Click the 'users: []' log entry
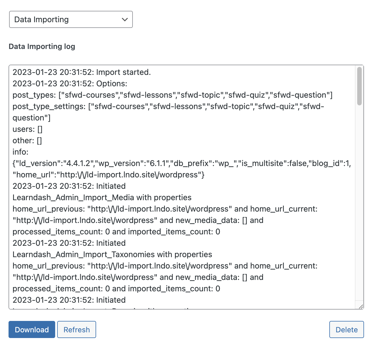Screen dimensions: 368x344 (x=28, y=129)
